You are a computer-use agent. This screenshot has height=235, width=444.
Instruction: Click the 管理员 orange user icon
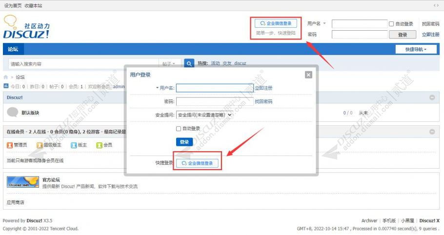click(x=10, y=145)
